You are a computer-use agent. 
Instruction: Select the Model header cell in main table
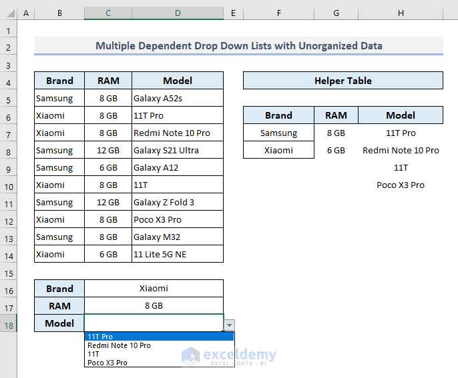tap(178, 81)
